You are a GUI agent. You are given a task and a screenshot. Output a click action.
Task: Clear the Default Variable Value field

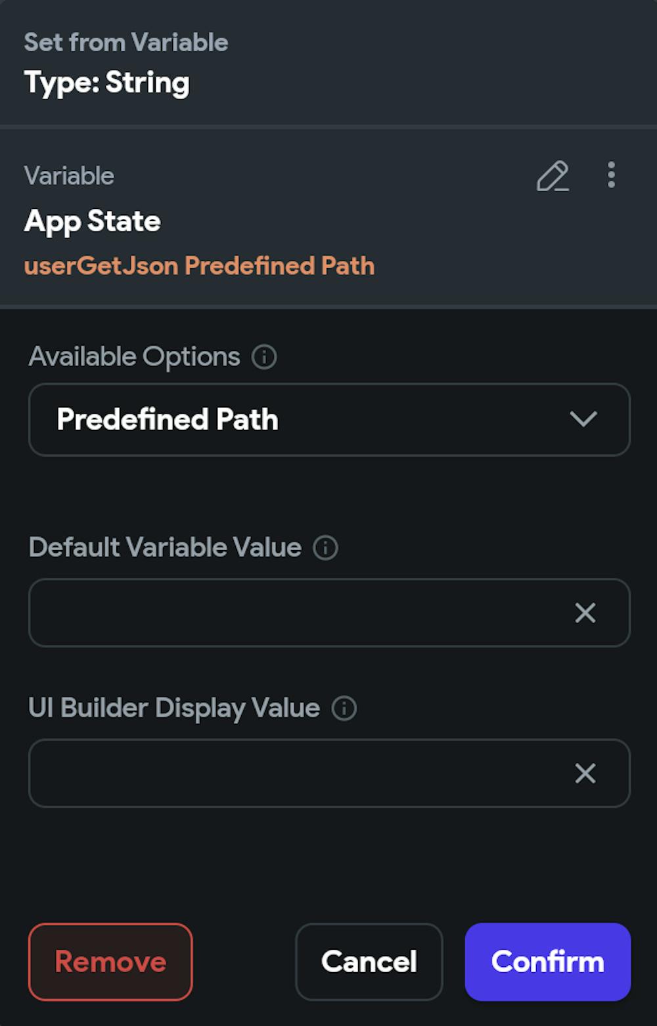585,613
